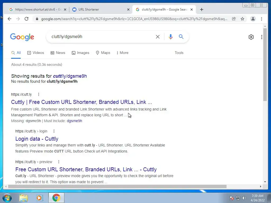The image size is (271, 203).
Task: Open 'Cuttly | Free Custom URL Shortener' result
Action: [82, 102]
